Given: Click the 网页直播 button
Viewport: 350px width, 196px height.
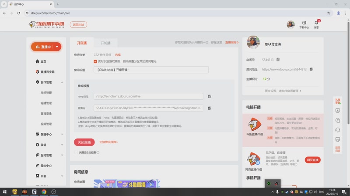Looking at the screenshot, I should (312, 160).
